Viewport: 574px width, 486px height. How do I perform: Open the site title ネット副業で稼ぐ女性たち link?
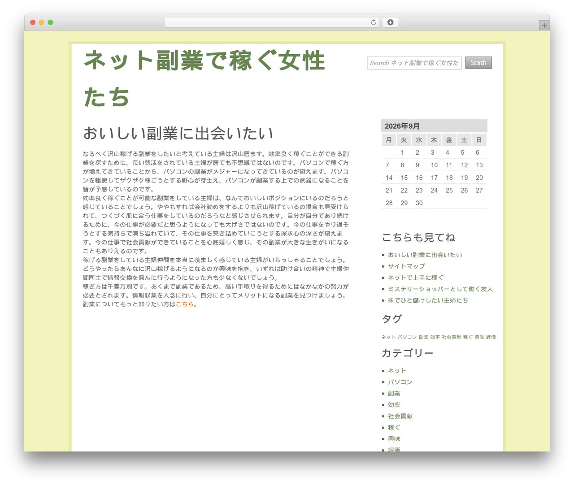(x=204, y=79)
